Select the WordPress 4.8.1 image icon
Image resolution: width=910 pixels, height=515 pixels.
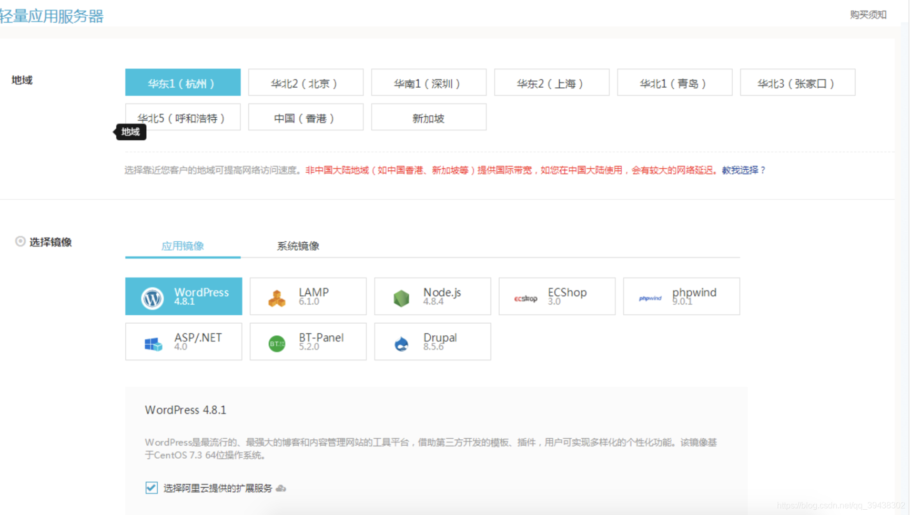153,298
